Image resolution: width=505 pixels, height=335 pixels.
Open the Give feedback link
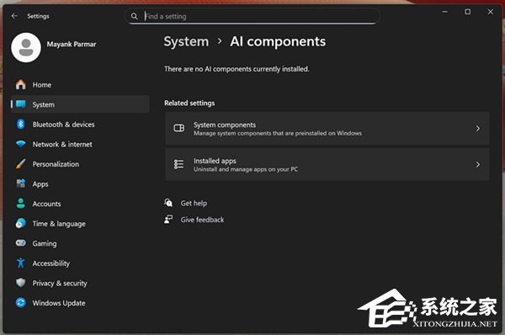click(202, 220)
